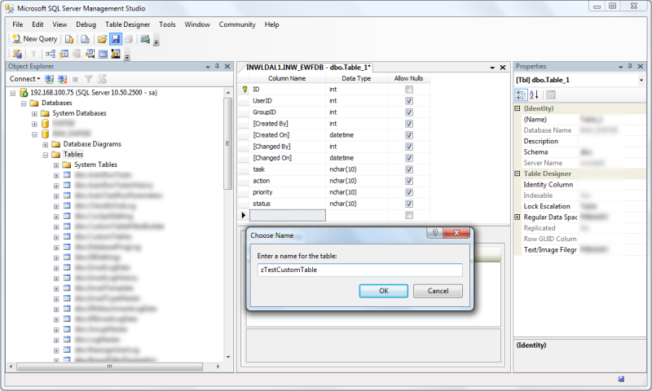Click the help question mark in Choose Name dialog
This screenshot has height=391, width=652.
click(x=434, y=233)
